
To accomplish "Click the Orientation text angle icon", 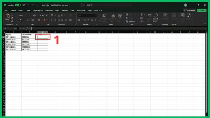I will 62,15.
